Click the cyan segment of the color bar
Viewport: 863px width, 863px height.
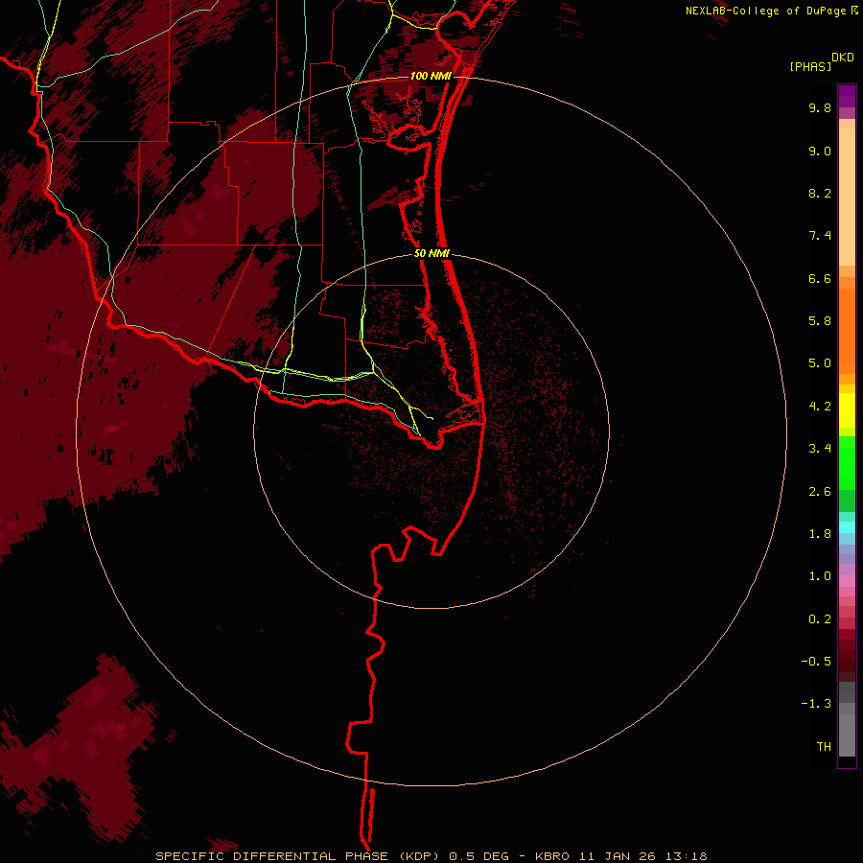(x=847, y=527)
